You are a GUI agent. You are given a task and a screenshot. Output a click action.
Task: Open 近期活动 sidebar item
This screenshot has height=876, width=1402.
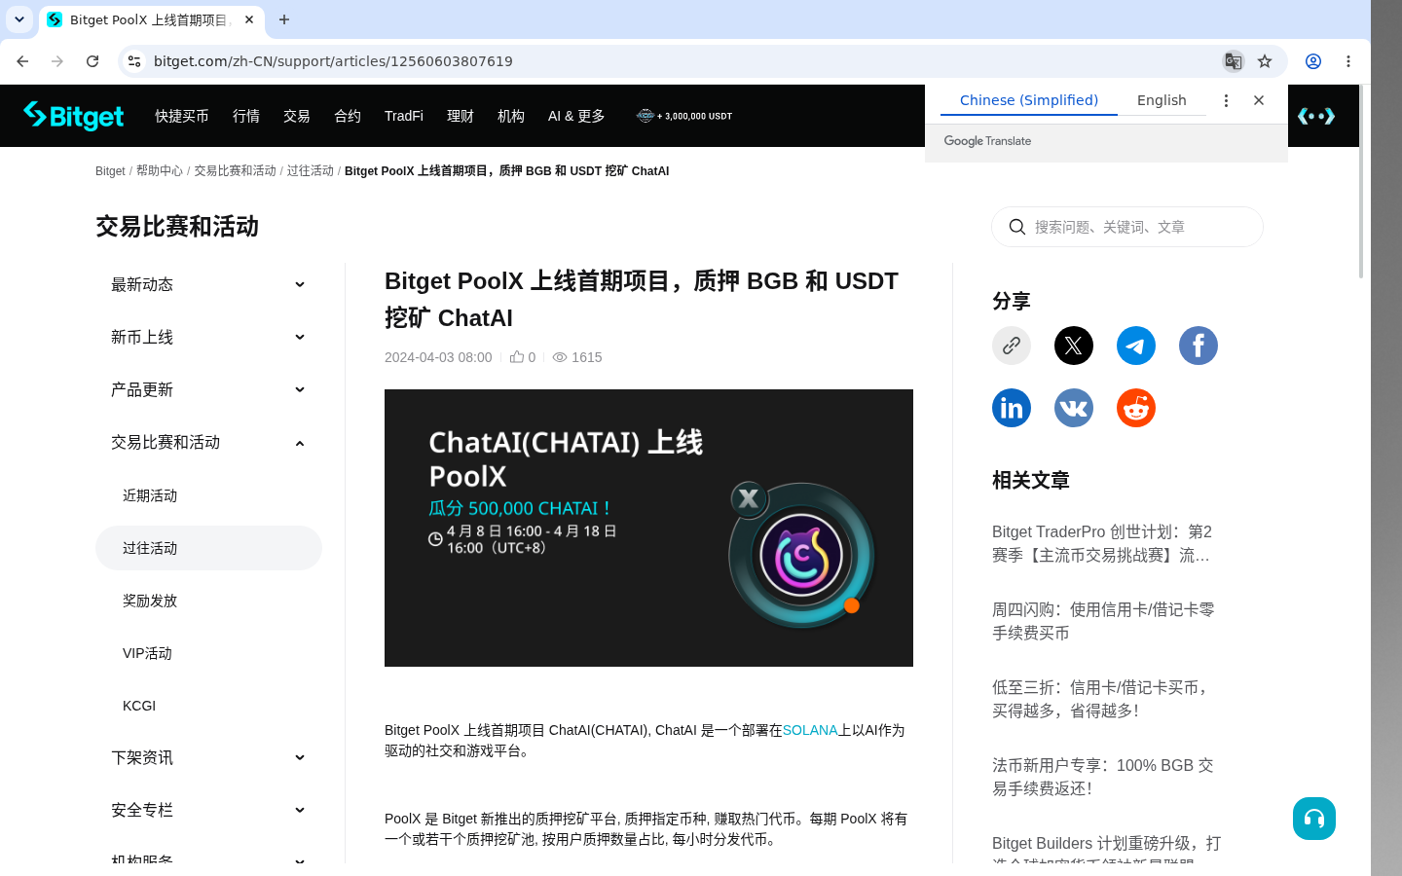click(x=208, y=495)
